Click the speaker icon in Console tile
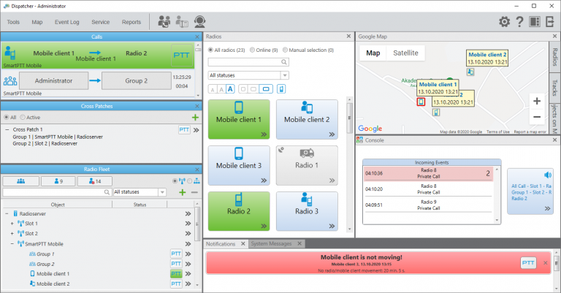561x293 pixels. pos(548,175)
